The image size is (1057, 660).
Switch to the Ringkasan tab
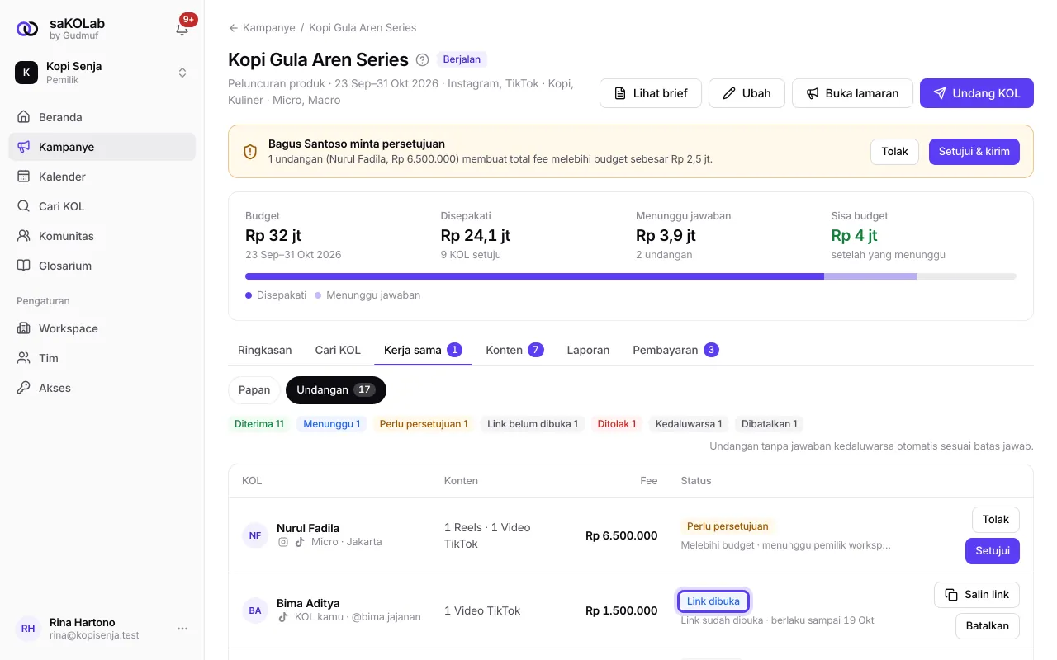(x=265, y=350)
